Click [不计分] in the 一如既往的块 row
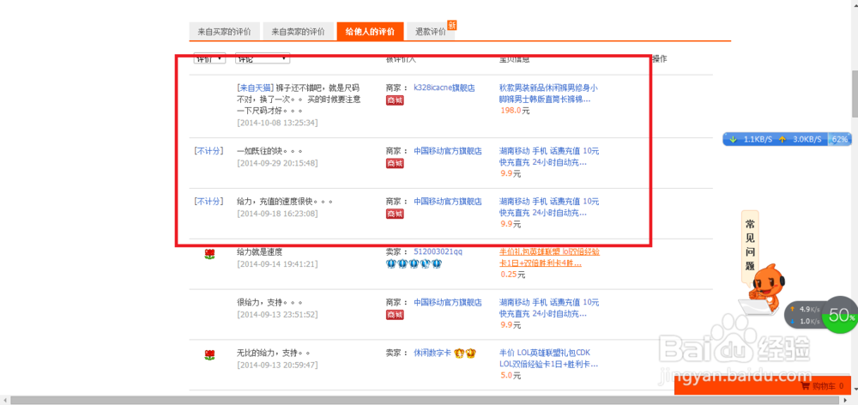The width and height of the screenshot is (858, 405). [x=209, y=150]
